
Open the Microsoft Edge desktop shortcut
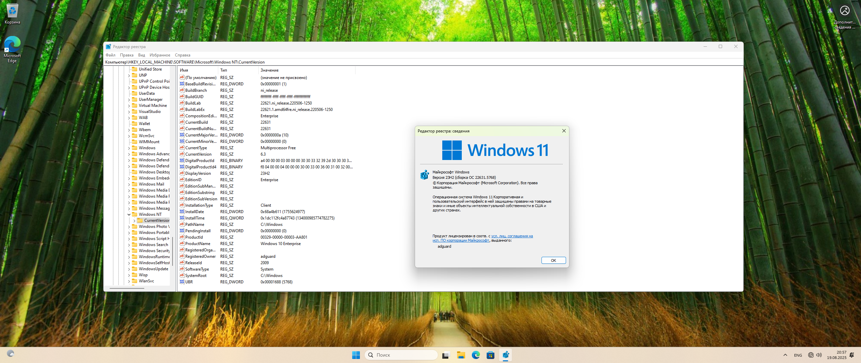pyautogui.click(x=12, y=49)
